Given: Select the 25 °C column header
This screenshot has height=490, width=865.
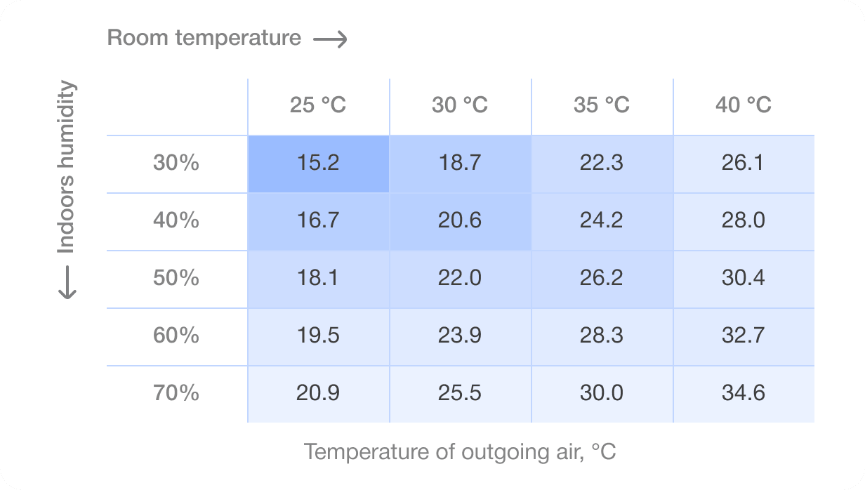Looking at the screenshot, I should tap(318, 105).
